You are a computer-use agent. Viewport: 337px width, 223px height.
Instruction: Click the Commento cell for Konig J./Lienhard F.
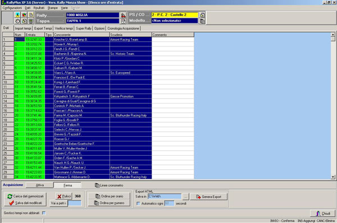point(173,82)
